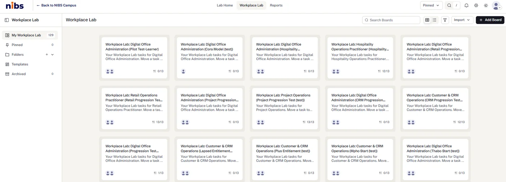506x182 pixels.
Task: Open Digital Office Administration (Project Progression) board
Action: point(210,109)
